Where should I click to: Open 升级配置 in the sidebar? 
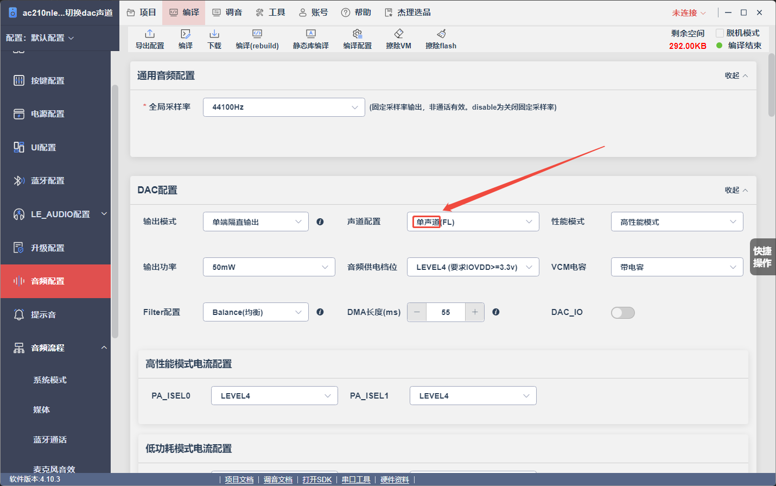(x=56, y=248)
